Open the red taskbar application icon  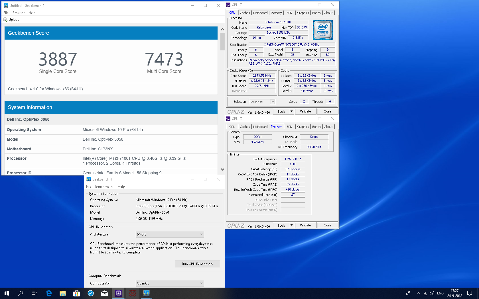pos(133,293)
